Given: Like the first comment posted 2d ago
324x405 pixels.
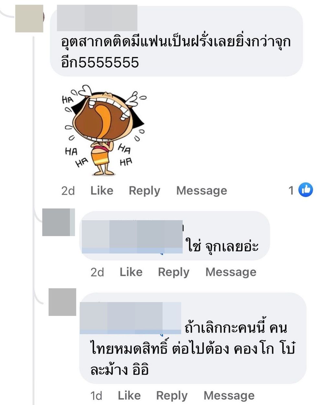Looking at the screenshot, I should (102, 191).
